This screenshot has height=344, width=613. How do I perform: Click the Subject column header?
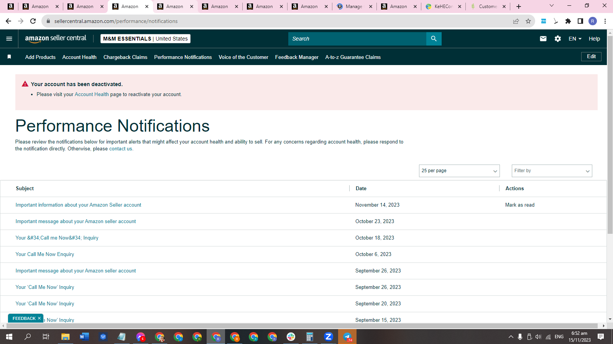point(25,189)
